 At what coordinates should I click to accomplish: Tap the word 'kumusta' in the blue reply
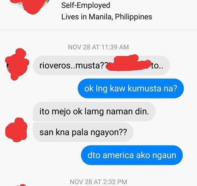tap(144, 88)
